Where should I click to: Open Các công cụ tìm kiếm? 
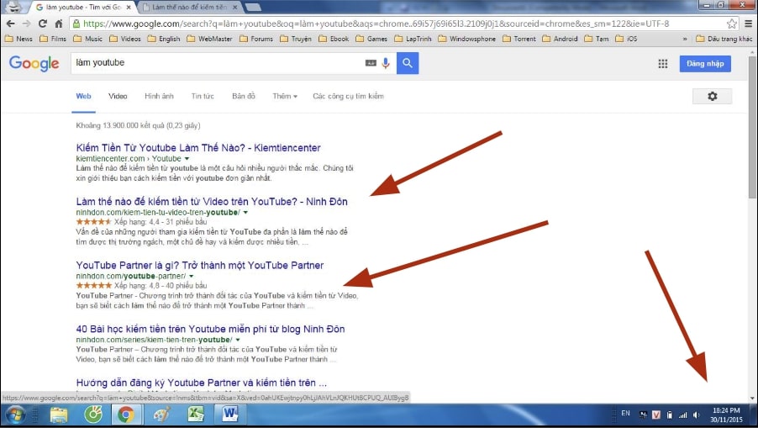(348, 96)
